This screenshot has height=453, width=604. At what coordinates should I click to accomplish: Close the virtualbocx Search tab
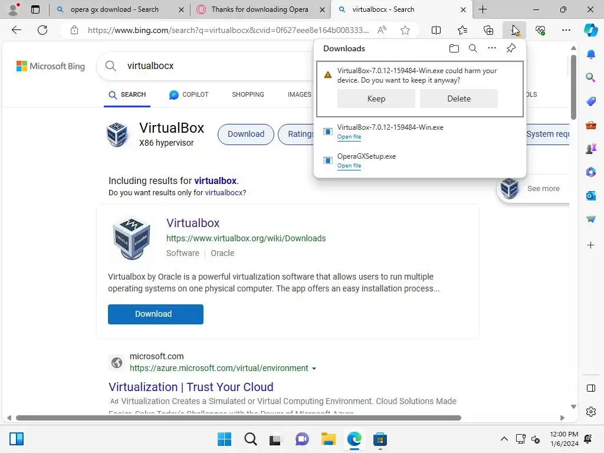(464, 9)
